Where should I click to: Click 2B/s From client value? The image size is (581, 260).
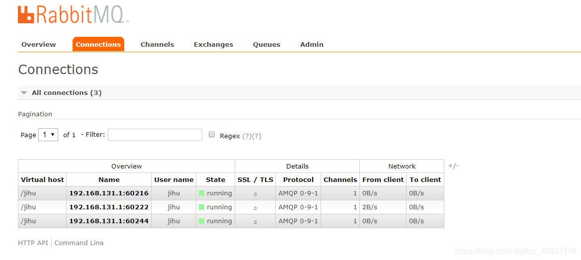(370, 207)
